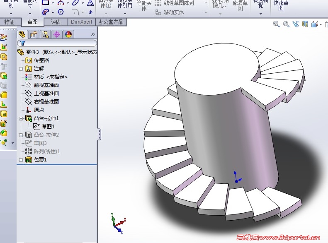Click the 等距实体 button
328x243 pixels.
[144, 5]
